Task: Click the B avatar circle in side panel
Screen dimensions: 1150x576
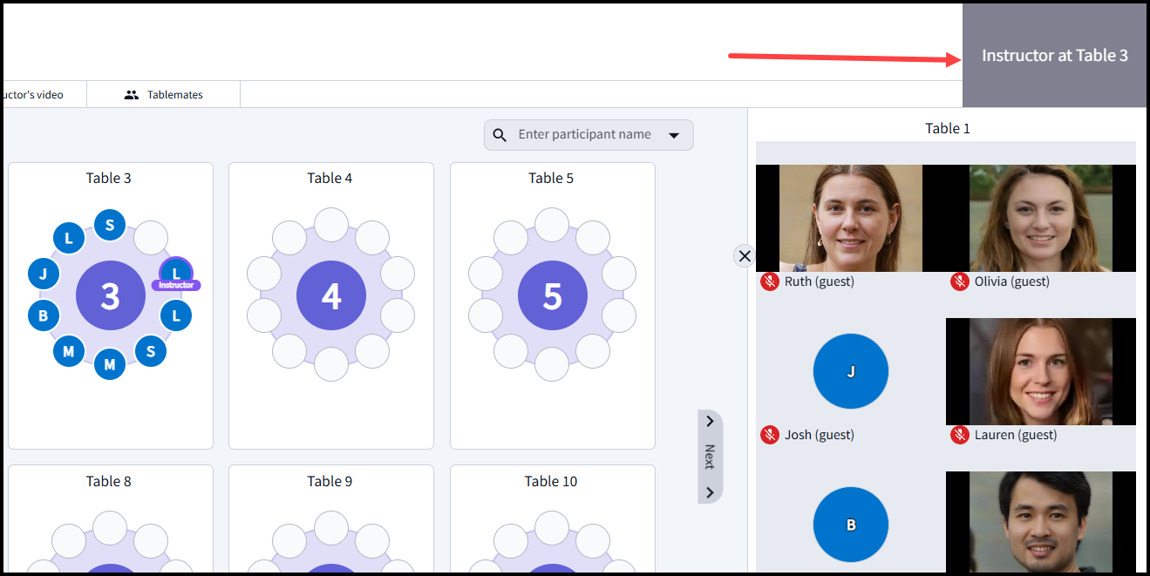Action: coord(851,525)
